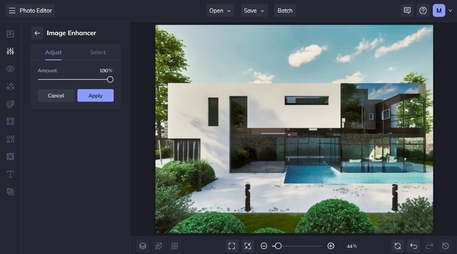This screenshot has width=457, height=254.
Task: Fit image to screen icon
Action: (232, 246)
